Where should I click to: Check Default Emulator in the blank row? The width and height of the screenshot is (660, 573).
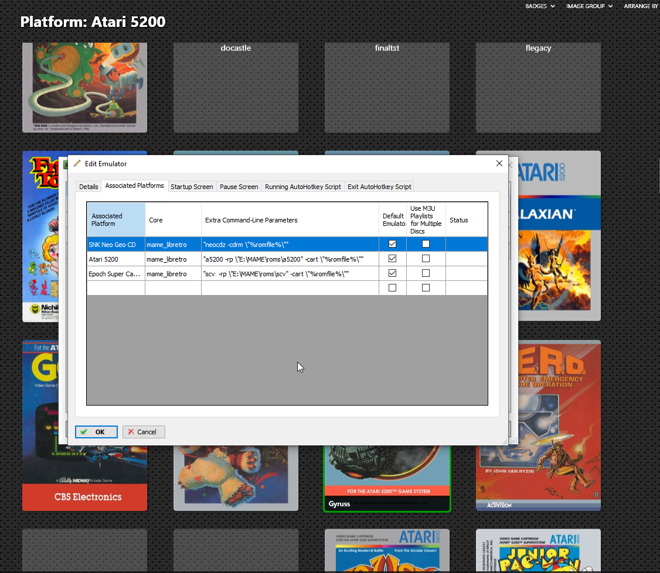(x=392, y=288)
